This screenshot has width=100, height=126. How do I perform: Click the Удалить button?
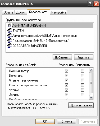(84, 57)
